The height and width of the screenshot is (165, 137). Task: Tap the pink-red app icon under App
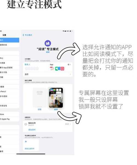point(62,68)
